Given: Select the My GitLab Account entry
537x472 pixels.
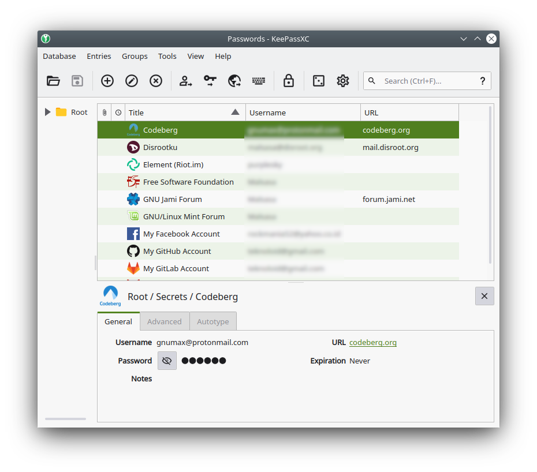Looking at the screenshot, I should pos(278,269).
